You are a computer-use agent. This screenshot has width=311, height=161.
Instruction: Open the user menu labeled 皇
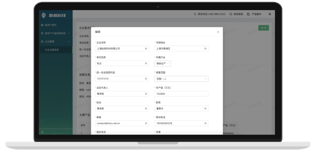click(270, 14)
